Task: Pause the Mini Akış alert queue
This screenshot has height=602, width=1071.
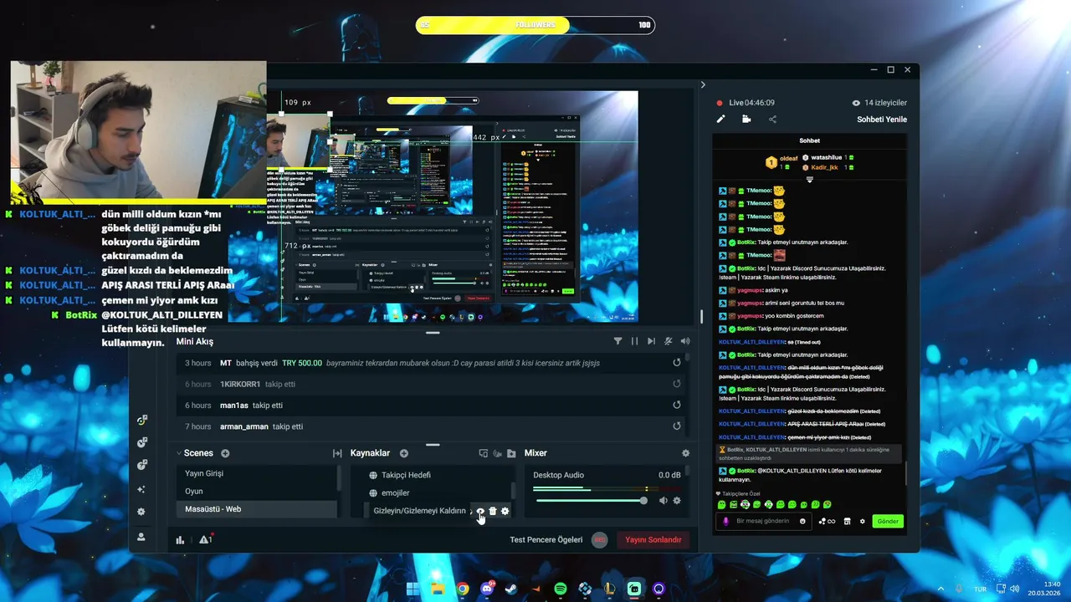Action: [x=634, y=341]
